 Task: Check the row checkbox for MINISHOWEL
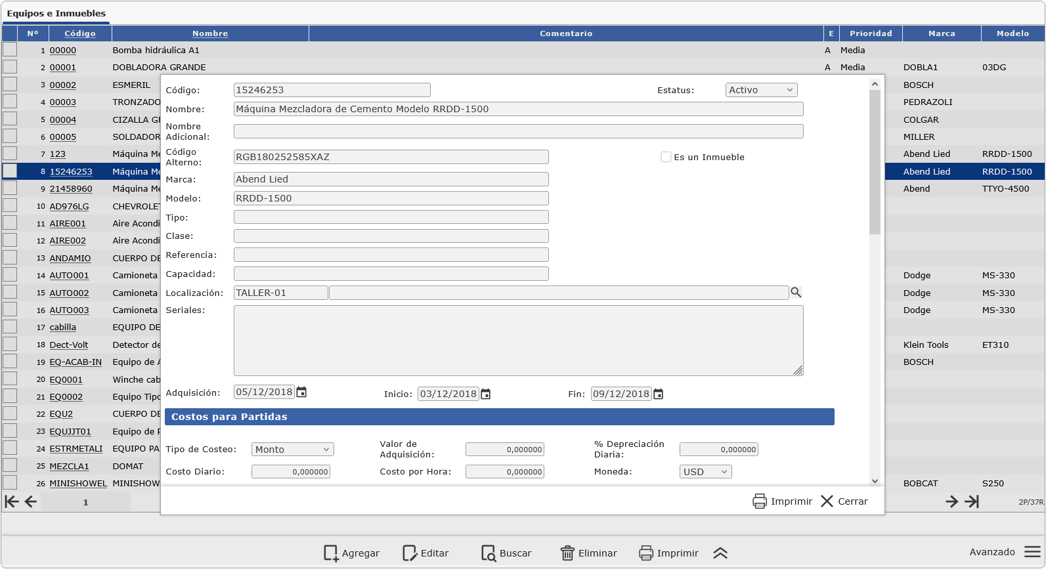[x=10, y=482]
